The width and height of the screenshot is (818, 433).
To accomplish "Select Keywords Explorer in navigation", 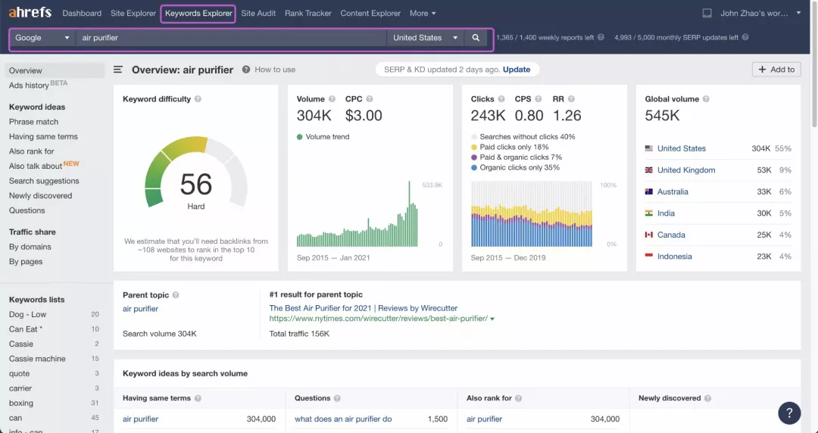I will (198, 14).
